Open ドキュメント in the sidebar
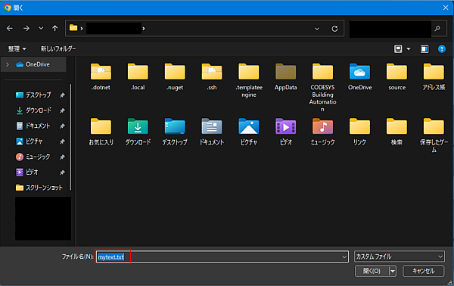The image size is (454, 286). 38,126
